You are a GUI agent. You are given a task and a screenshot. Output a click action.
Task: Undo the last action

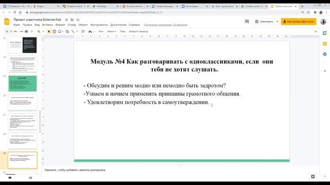tap(16, 31)
